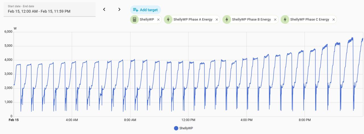The height and width of the screenshot is (134, 364).
Task: Select the ShellyWP Phase B Energy chip label
Action: click(x=251, y=20)
